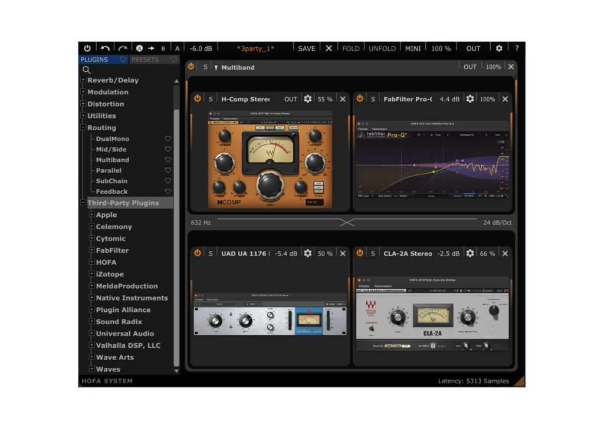
Task: Expand the Universal Audio vendor folder
Action: pyautogui.click(x=91, y=333)
